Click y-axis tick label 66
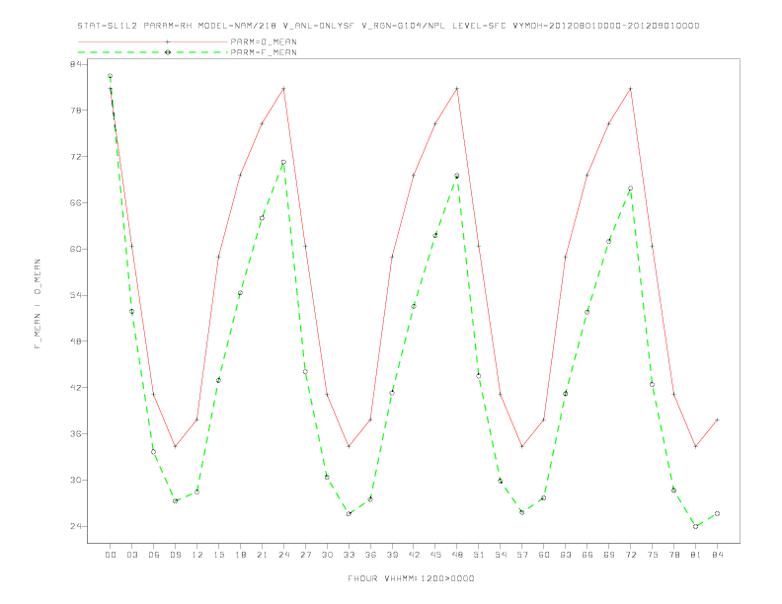The width and height of the screenshot is (782, 604). click(x=75, y=203)
